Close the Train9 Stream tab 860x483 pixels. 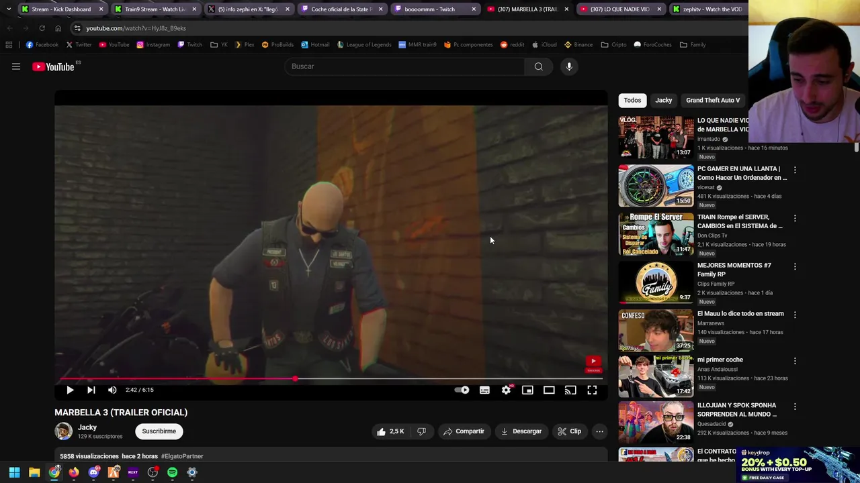coord(194,9)
